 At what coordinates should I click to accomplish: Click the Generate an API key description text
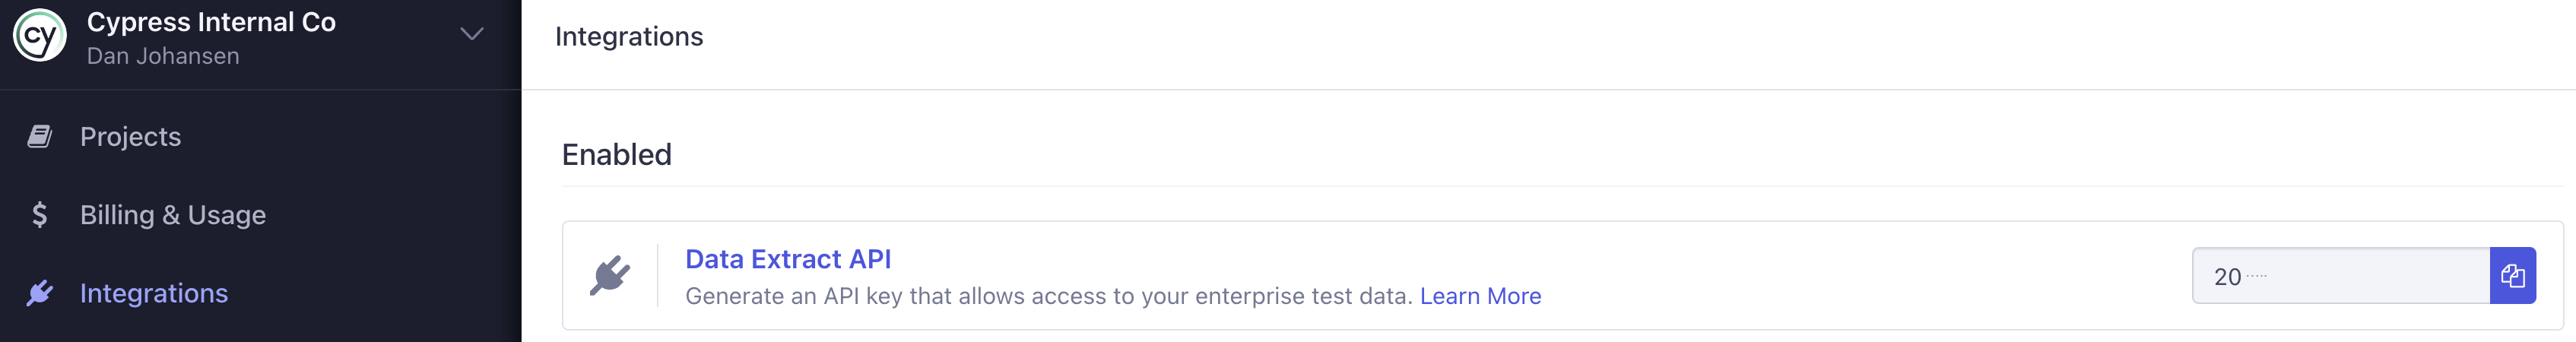[1048, 296]
